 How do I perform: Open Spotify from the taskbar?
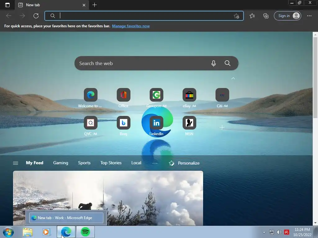(85, 232)
